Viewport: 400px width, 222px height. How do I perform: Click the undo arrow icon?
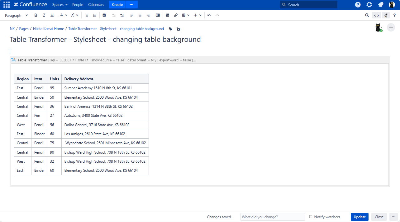pyautogui.click(x=209, y=15)
